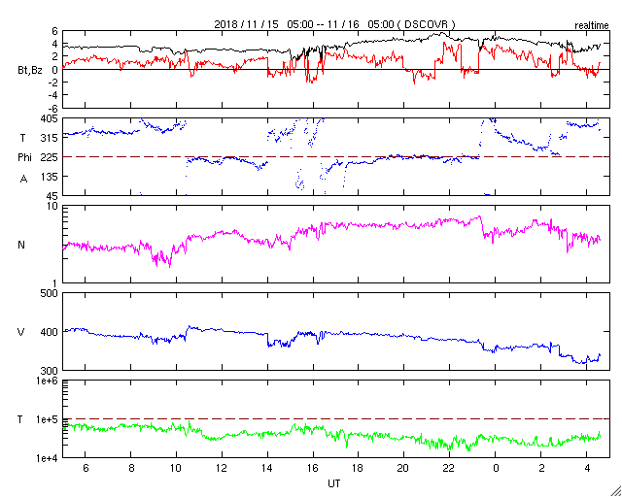Click the "1" tick on N axis

[55, 283]
